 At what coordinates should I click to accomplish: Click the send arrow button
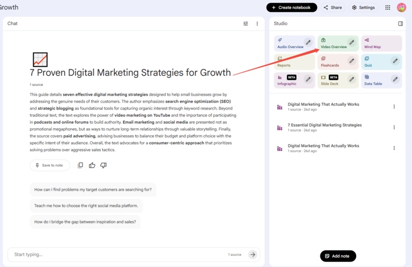(253, 255)
